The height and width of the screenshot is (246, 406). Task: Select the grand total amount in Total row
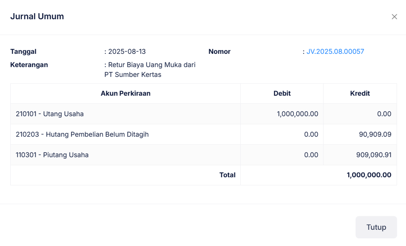click(369, 175)
